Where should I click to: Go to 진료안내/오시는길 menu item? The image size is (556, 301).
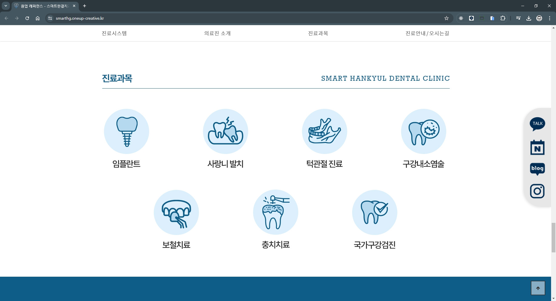coord(427,33)
